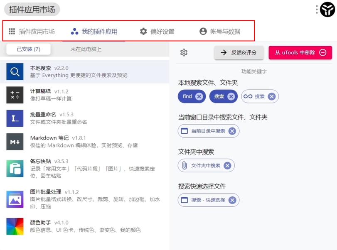
Task: Open the 本地搜索 plugin with magnifier icon
Action: tap(15, 73)
